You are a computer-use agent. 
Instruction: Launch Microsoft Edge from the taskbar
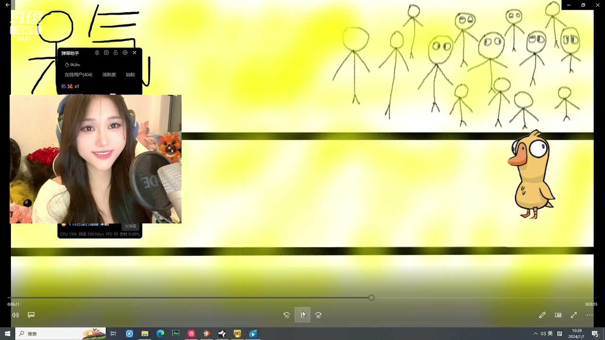click(x=160, y=334)
